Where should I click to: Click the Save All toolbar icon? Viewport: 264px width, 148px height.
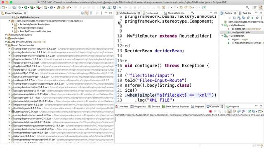pos(14,7)
